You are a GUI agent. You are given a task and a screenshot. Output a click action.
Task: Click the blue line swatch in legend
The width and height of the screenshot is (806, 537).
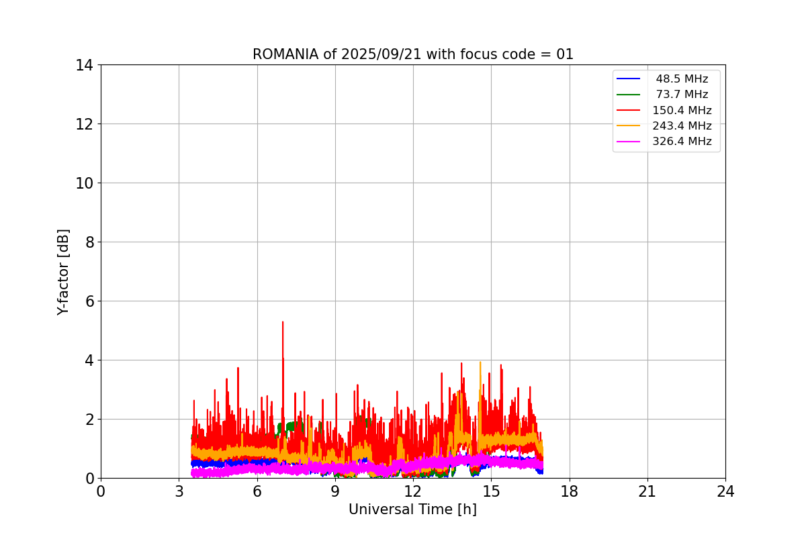click(629, 79)
